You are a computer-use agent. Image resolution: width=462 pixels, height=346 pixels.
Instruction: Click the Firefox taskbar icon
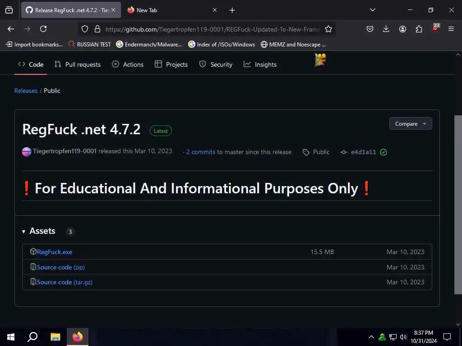click(x=78, y=337)
